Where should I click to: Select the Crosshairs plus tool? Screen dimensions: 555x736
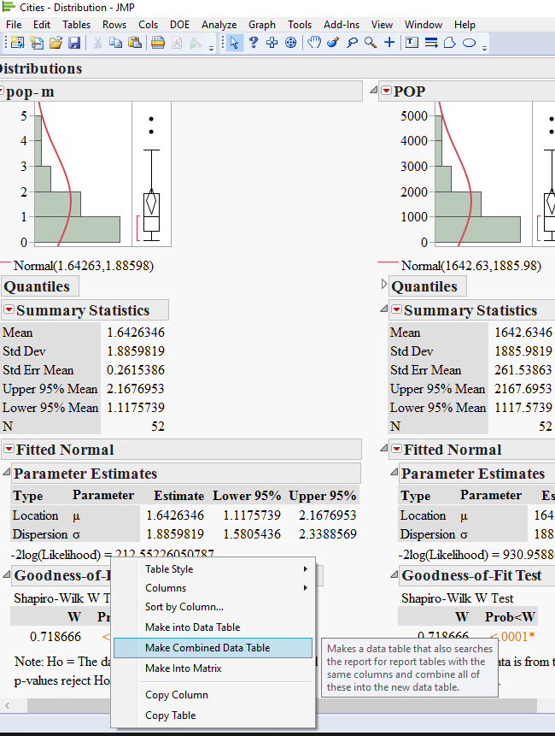(389, 43)
